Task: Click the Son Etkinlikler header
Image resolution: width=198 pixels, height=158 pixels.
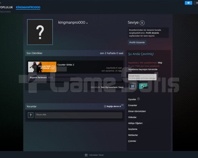Action: coord(34,53)
